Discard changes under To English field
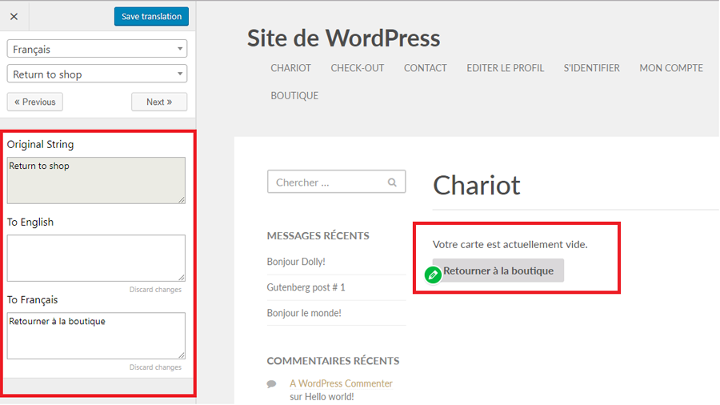Viewport: 720px width, 405px height. coord(155,290)
